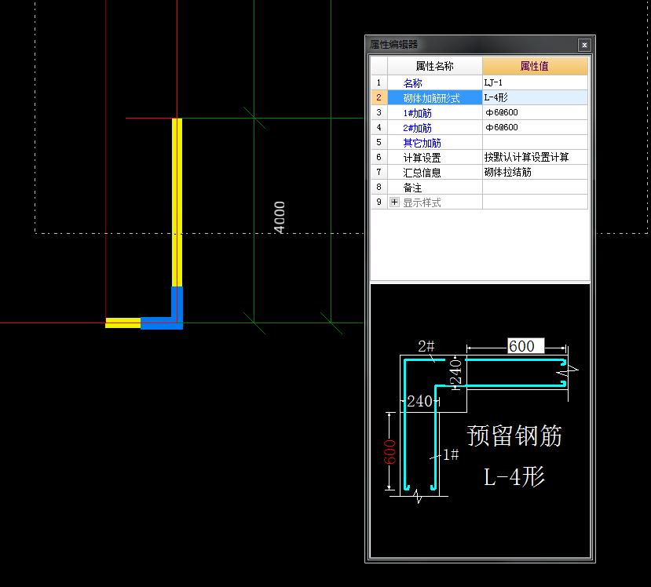This screenshot has height=587, width=651.
Task: Select the 备注 property name
Action: point(435,188)
